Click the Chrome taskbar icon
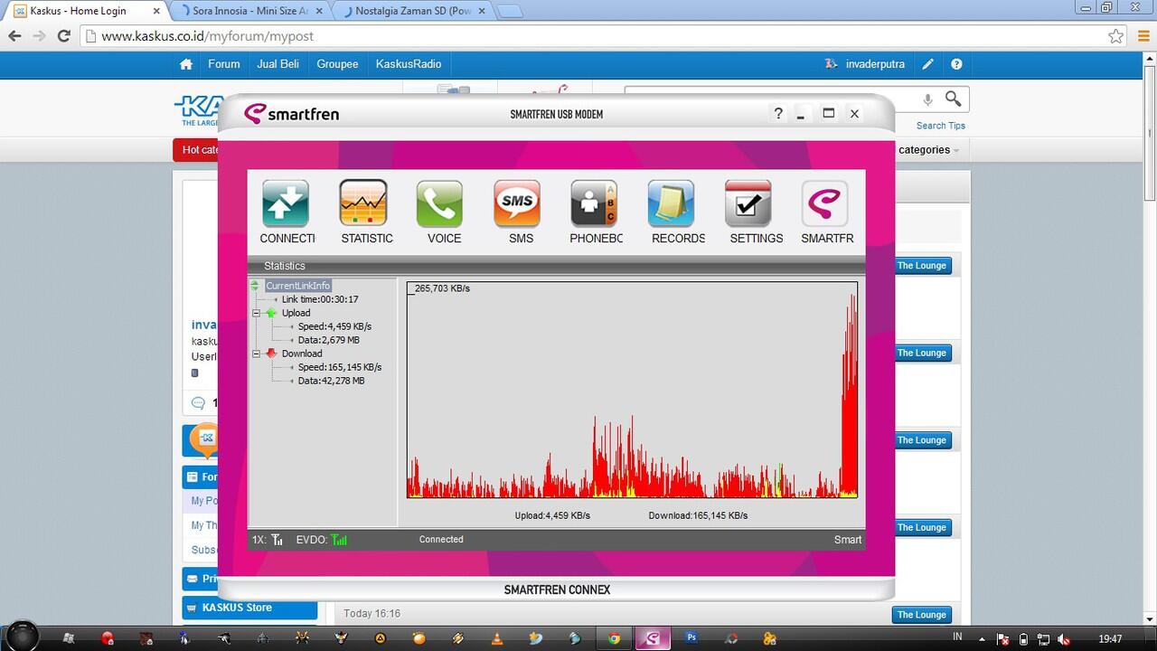This screenshot has height=651, width=1157. pyautogui.click(x=614, y=637)
